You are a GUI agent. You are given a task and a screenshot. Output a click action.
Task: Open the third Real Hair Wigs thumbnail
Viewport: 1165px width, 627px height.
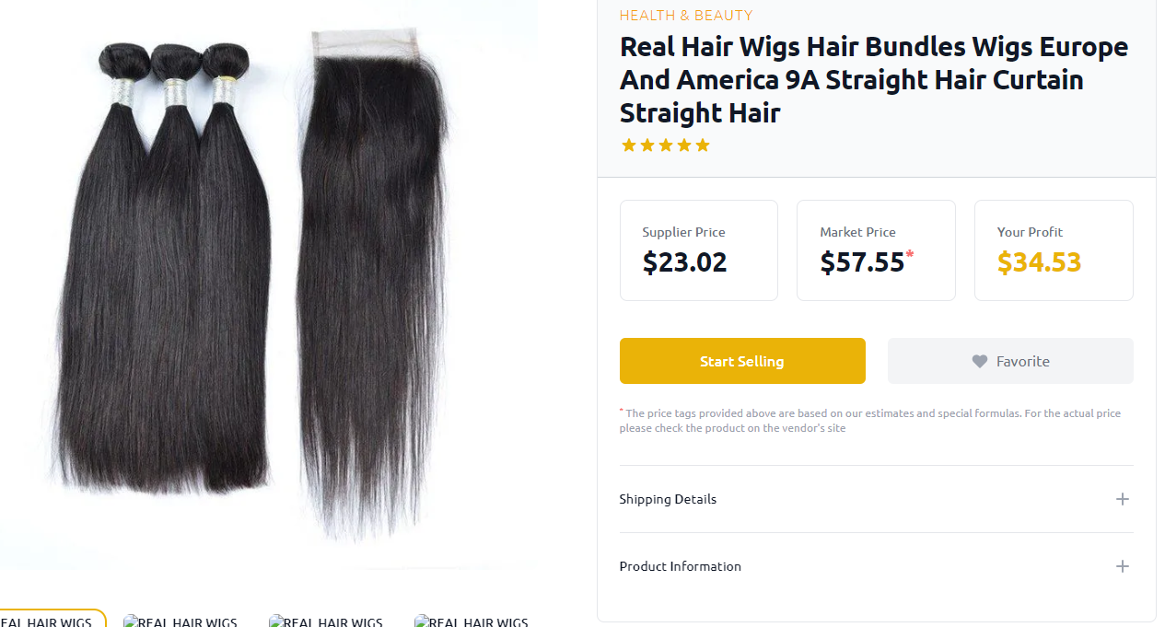tap(326, 621)
